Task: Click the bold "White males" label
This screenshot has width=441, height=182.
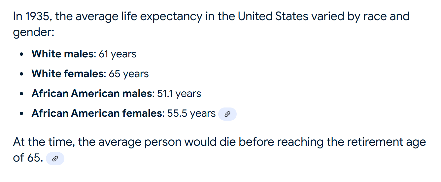Action: pos(63,54)
